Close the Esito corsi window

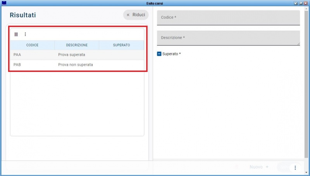pyautogui.click(x=306, y=3)
